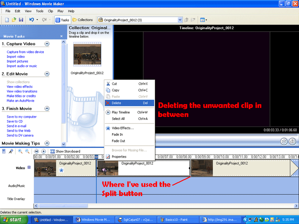Collapse the Capture Video section
The width and height of the screenshot is (299, 224).
click(x=47, y=44)
